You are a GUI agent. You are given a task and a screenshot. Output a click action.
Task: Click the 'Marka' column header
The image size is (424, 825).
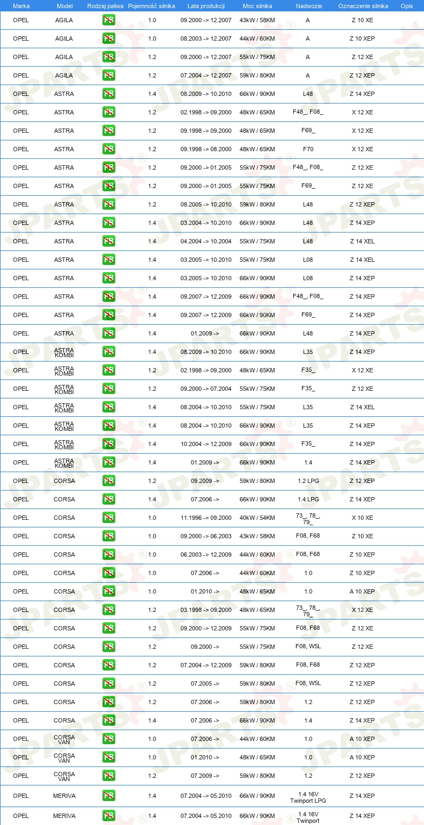(x=21, y=5)
